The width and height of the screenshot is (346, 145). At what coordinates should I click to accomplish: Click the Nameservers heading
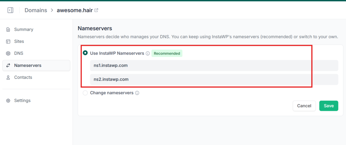(x=95, y=28)
